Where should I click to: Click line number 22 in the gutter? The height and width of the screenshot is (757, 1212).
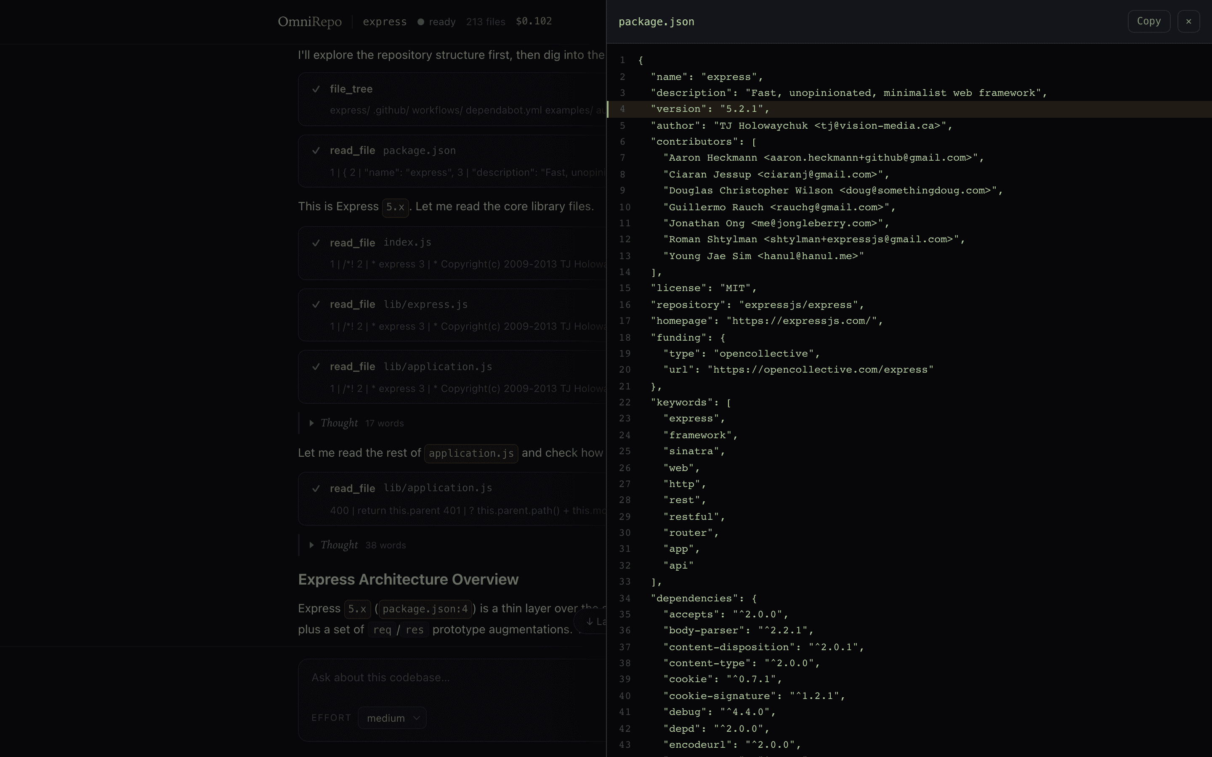pyautogui.click(x=625, y=402)
